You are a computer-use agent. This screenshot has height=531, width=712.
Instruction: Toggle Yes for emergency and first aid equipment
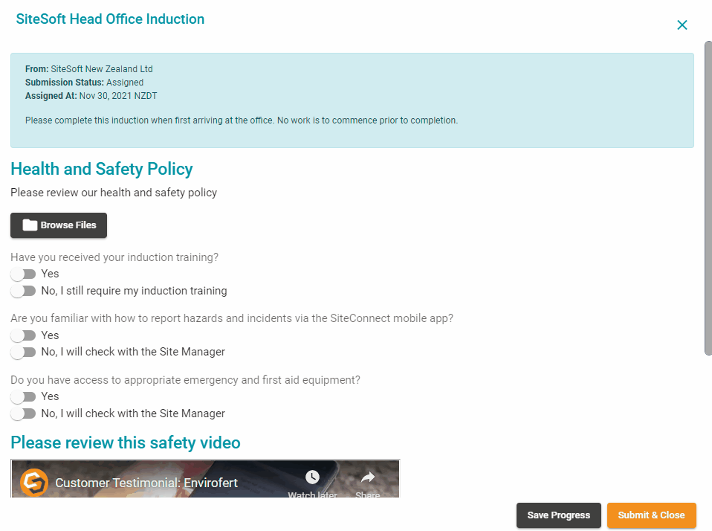pos(23,396)
